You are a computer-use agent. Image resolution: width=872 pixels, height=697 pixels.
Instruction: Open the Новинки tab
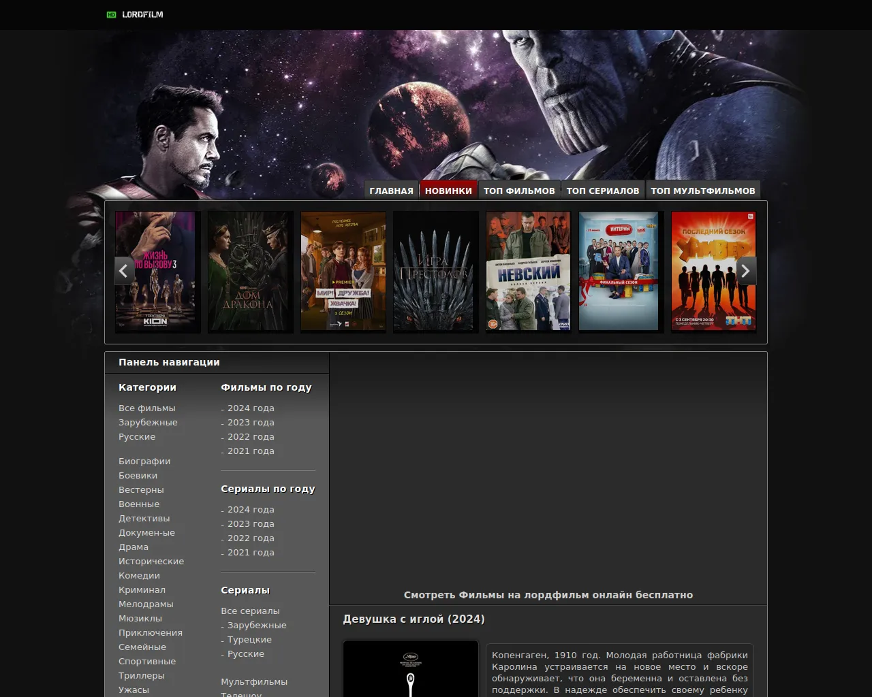click(x=448, y=191)
